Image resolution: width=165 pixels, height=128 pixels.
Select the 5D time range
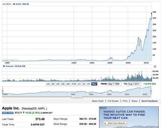point(53,84)
